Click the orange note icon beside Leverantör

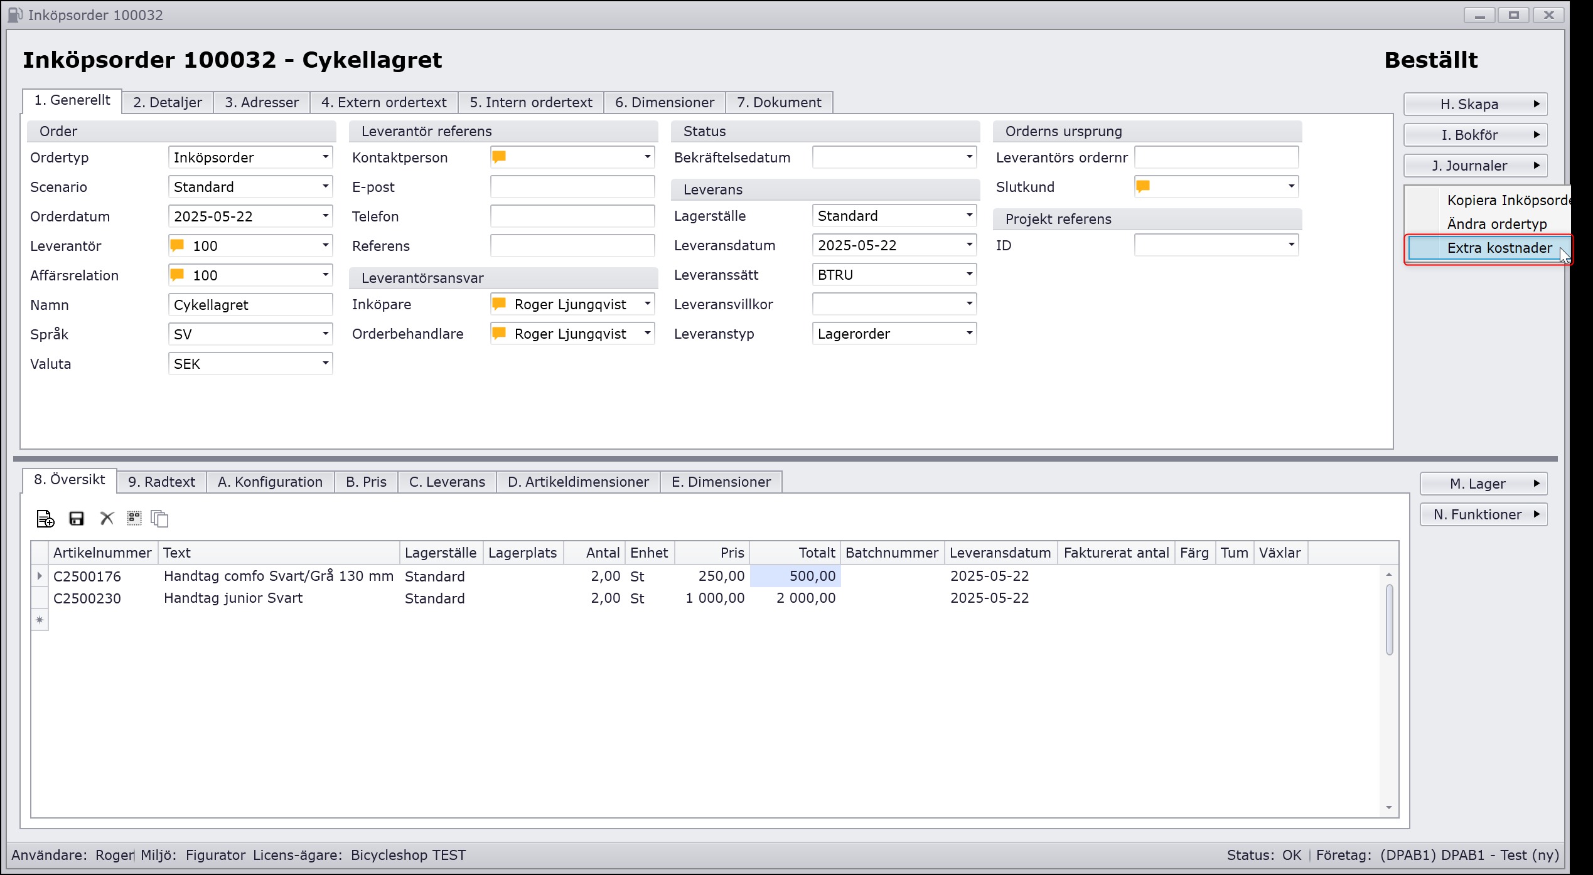178,245
